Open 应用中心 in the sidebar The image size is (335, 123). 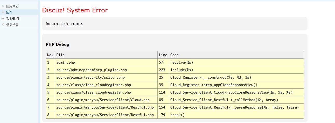[12, 6]
